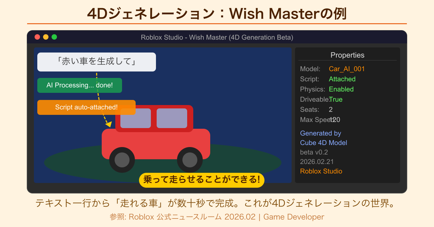The height and width of the screenshot is (227, 434).
Task: Click the Max Speed value 120
Action: click(335, 120)
